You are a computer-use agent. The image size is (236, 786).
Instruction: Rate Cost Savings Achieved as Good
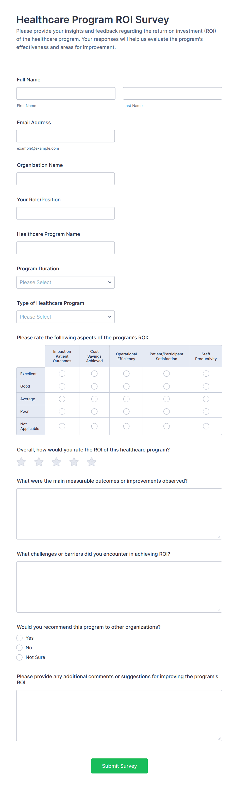click(94, 386)
